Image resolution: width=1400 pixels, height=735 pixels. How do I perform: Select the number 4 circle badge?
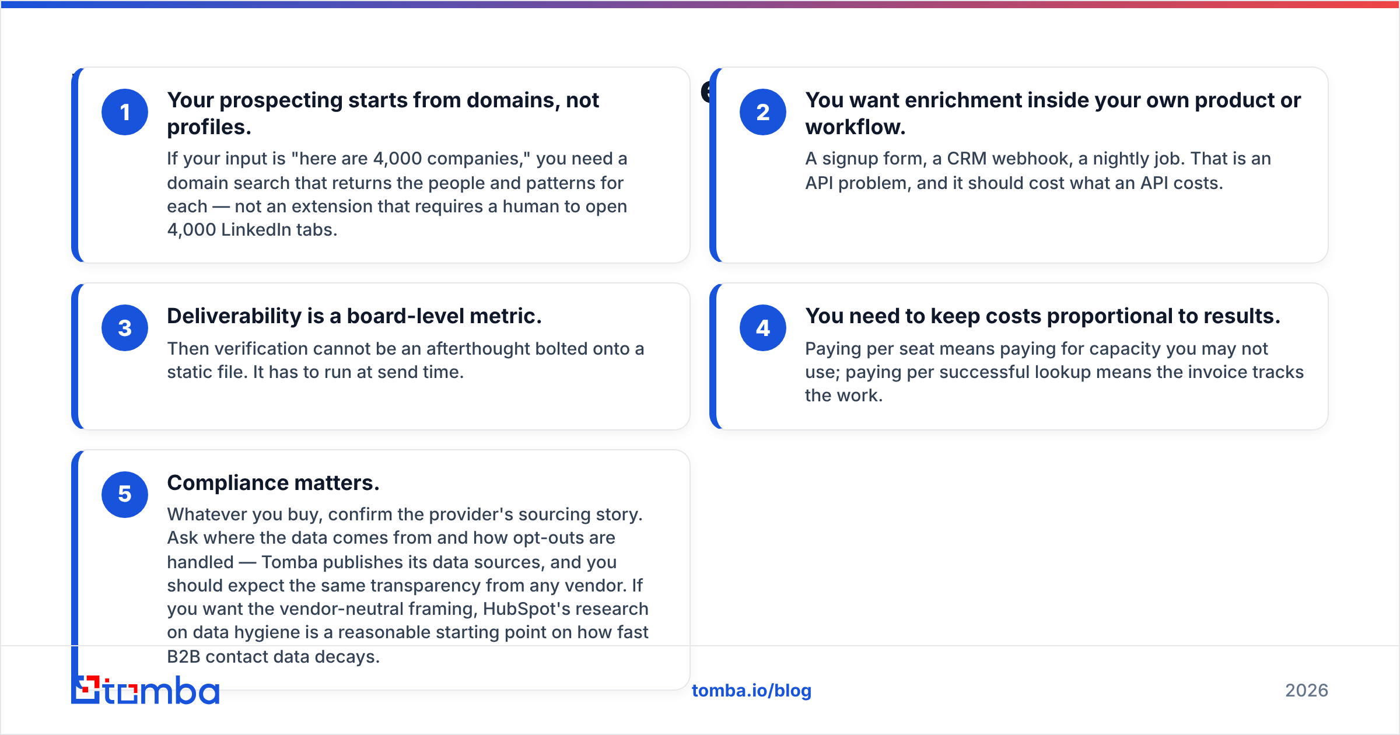coord(763,328)
